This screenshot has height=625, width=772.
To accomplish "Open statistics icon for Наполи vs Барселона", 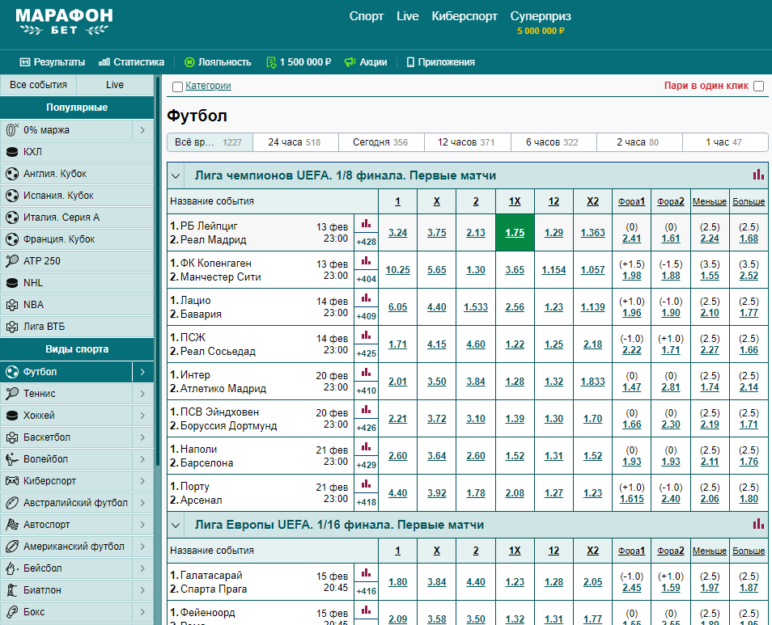I will click(x=366, y=447).
